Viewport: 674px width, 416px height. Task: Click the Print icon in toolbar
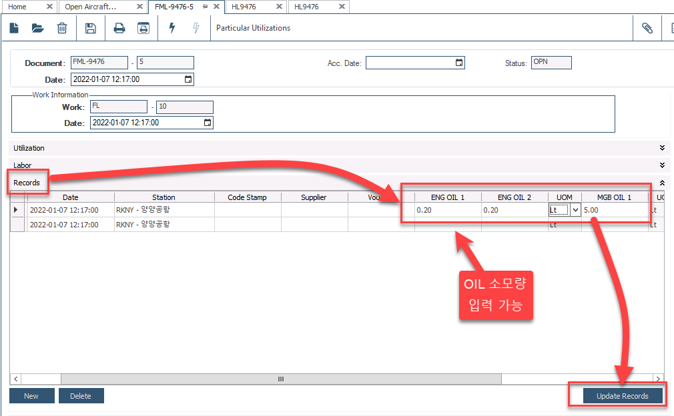(119, 28)
